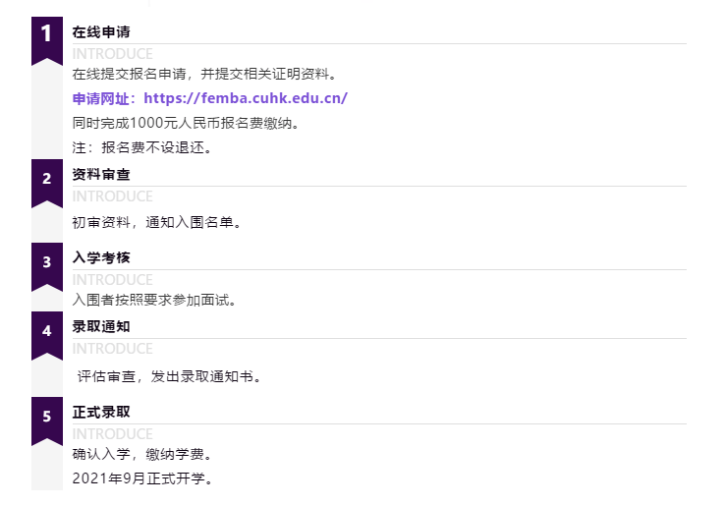Click the purple step 2 number badge
Viewport: 726px width, 505px height.
[x=46, y=179]
